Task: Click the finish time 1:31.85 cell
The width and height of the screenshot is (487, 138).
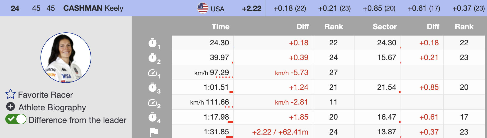Action: (216, 132)
